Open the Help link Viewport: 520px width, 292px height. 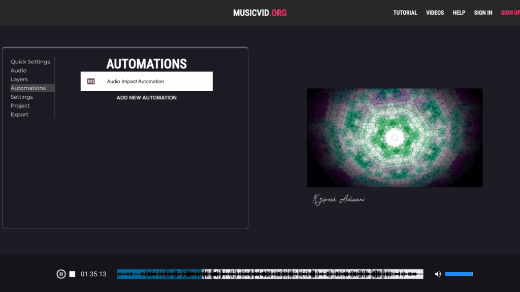pyautogui.click(x=459, y=13)
